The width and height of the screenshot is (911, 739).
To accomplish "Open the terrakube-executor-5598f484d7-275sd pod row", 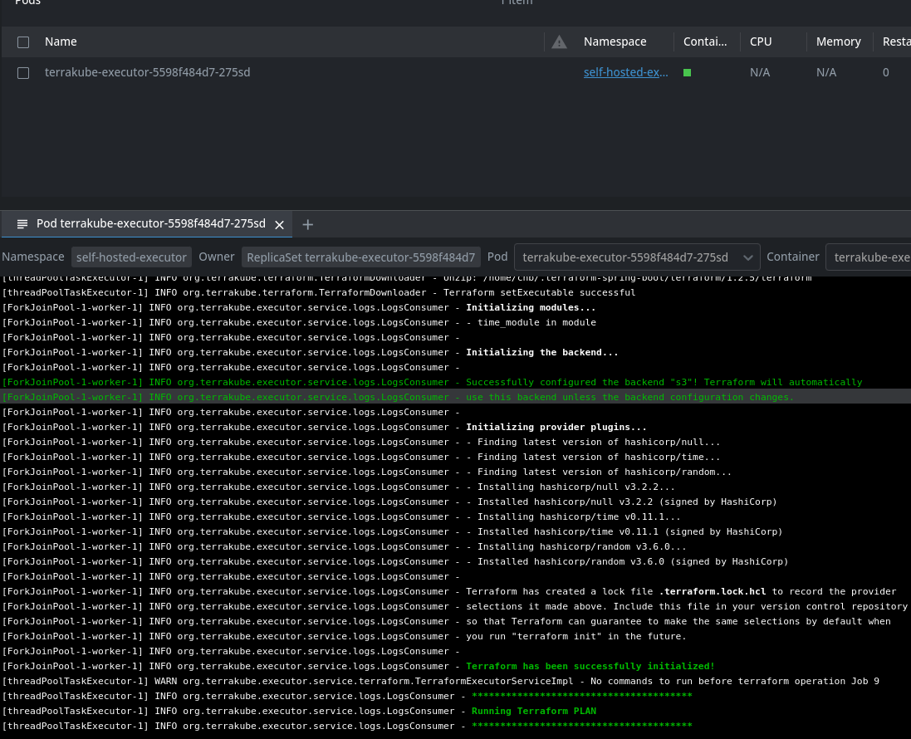I will point(147,72).
